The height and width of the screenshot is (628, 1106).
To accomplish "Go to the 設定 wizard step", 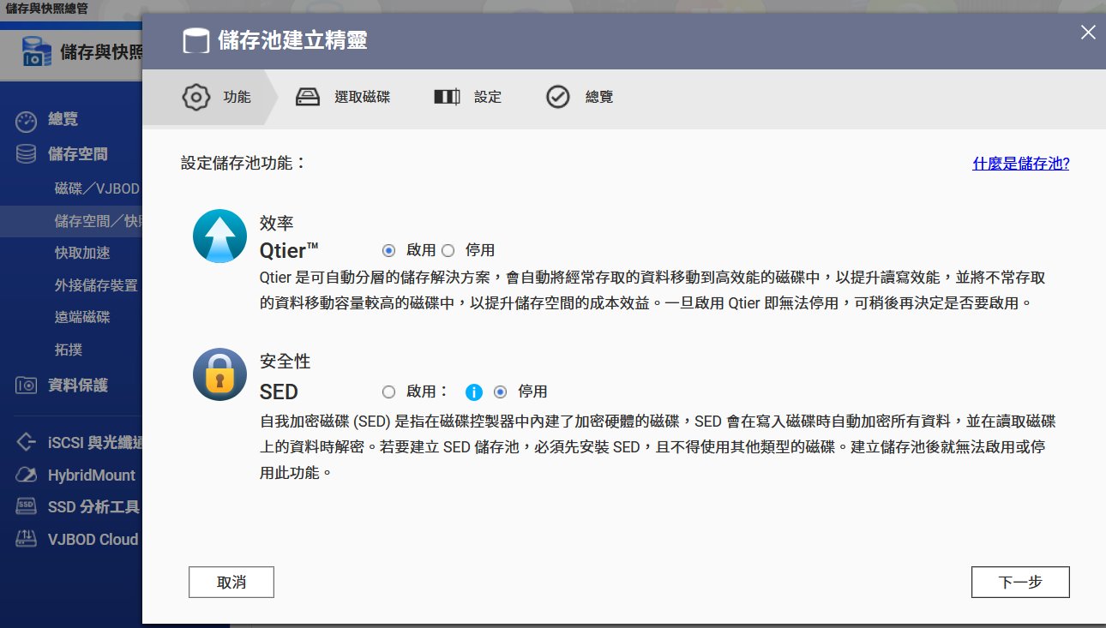I will [x=468, y=97].
